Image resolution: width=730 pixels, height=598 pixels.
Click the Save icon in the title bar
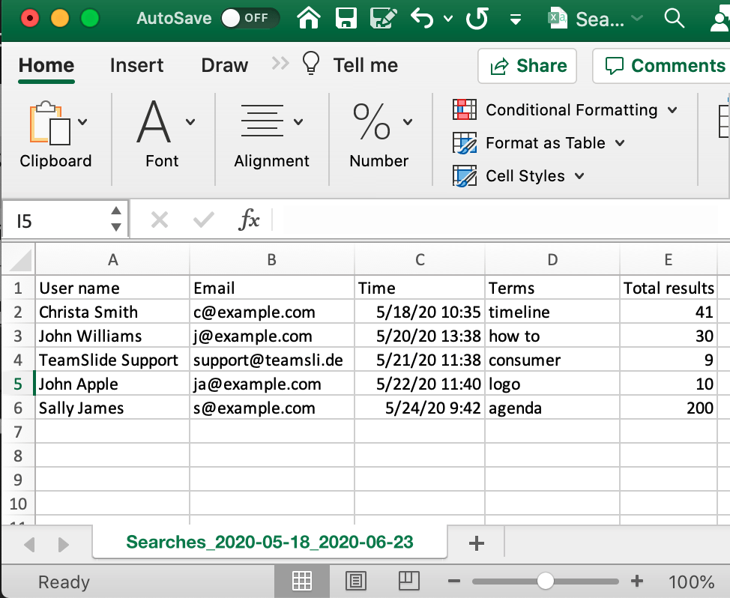[346, 19]
